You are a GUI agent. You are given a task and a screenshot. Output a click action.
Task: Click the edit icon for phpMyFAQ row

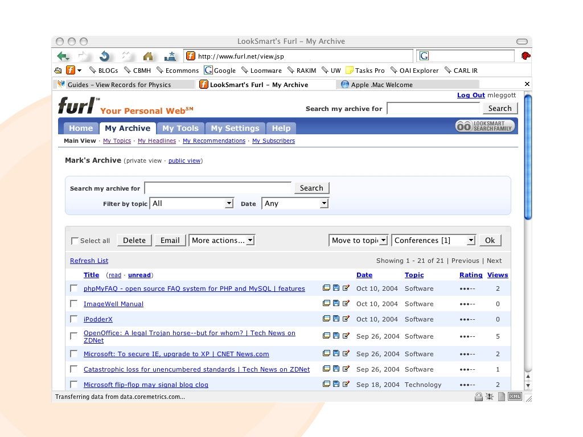click(x=346, y=287)
